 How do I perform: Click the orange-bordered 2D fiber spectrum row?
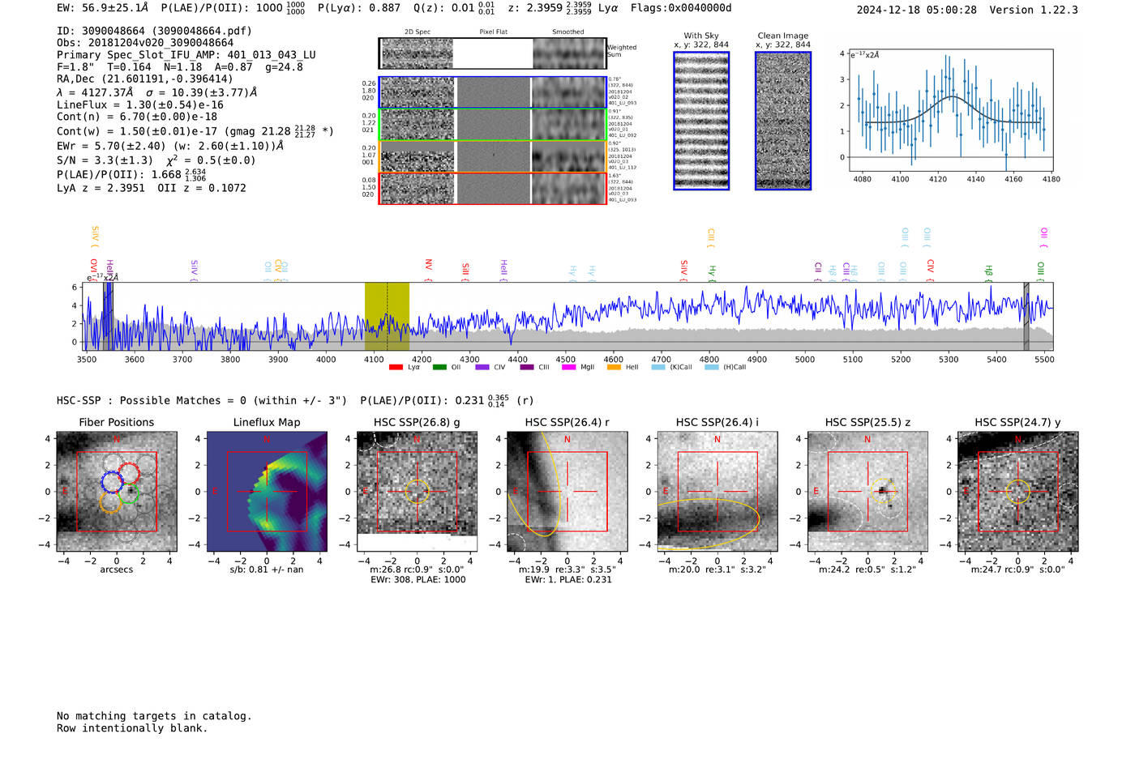tap(492, 156)
